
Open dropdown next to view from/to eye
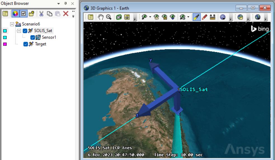pyautogui.click(x=150, y=17)
